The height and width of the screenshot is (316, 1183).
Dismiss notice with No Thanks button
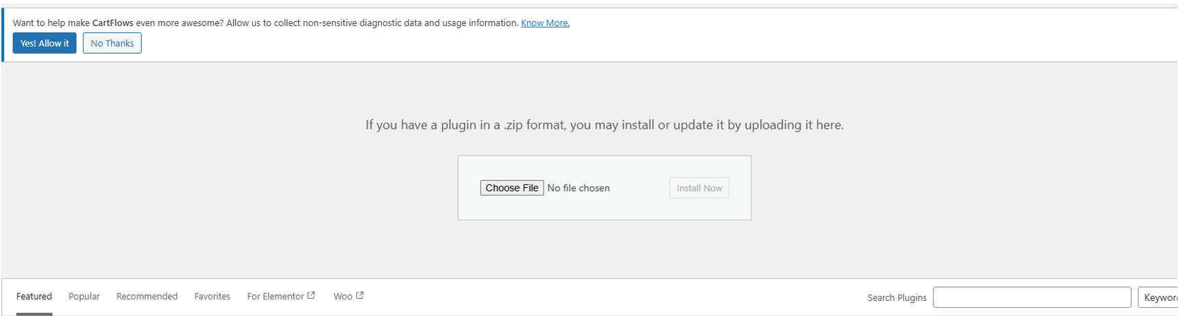(112, 43)
